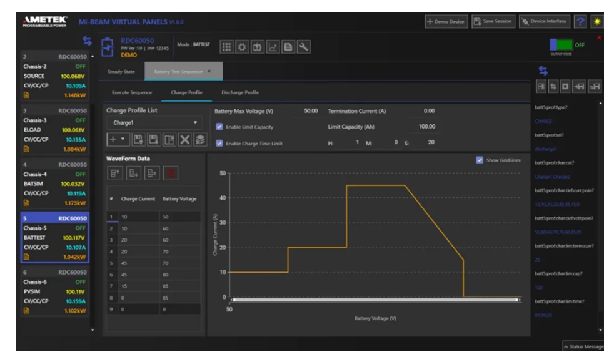Screen dimensions: 614x362
Task: Switch to the Discharge Profile tab
Action: click(x=240, y=92)
